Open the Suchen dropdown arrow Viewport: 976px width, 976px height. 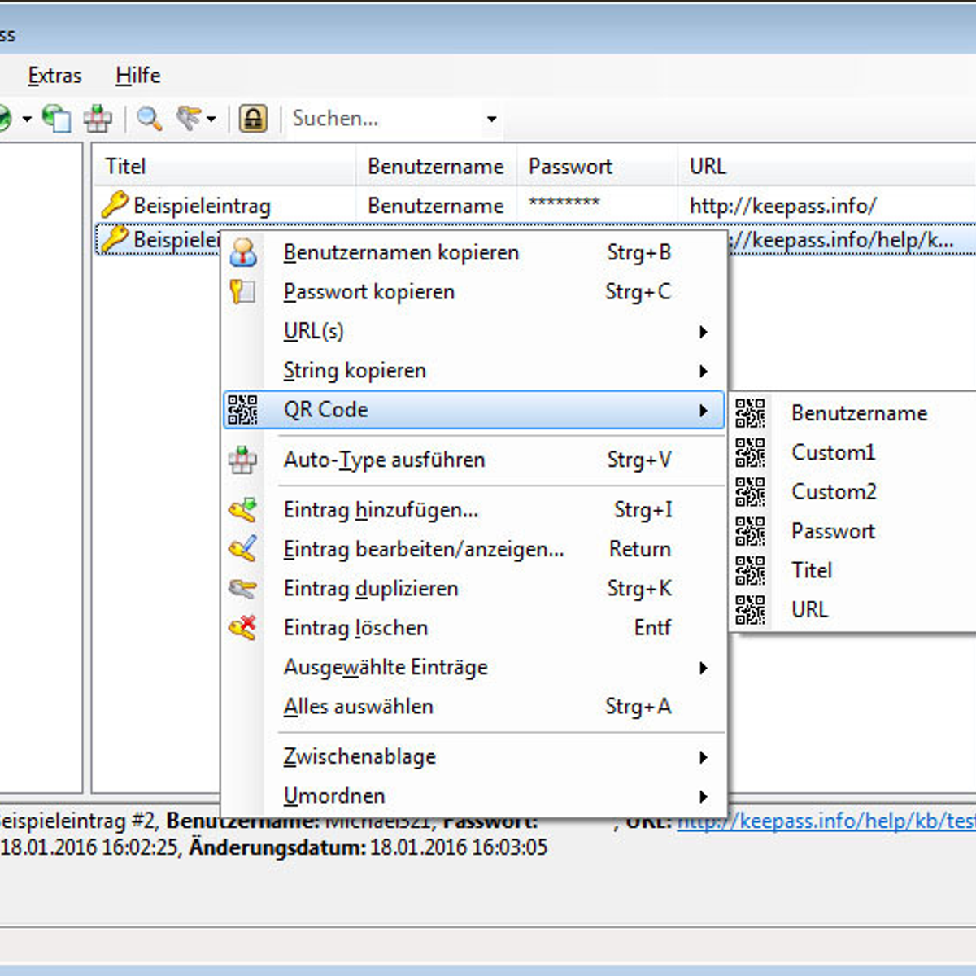click(491, 120)
